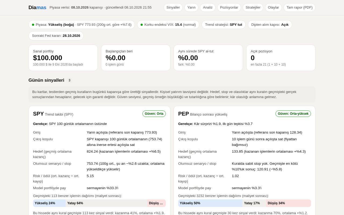This screenshot has width=344, height=215.
Task: Open the Pozisyonlar tab
Action: (229, 8)
